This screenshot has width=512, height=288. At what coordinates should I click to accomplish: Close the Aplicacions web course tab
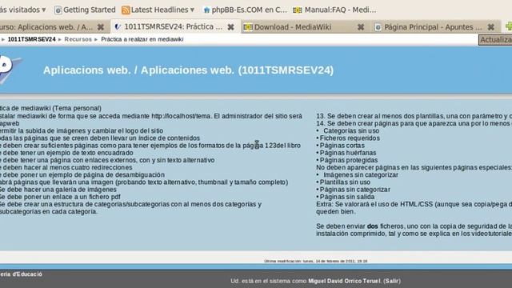[101, 27]
